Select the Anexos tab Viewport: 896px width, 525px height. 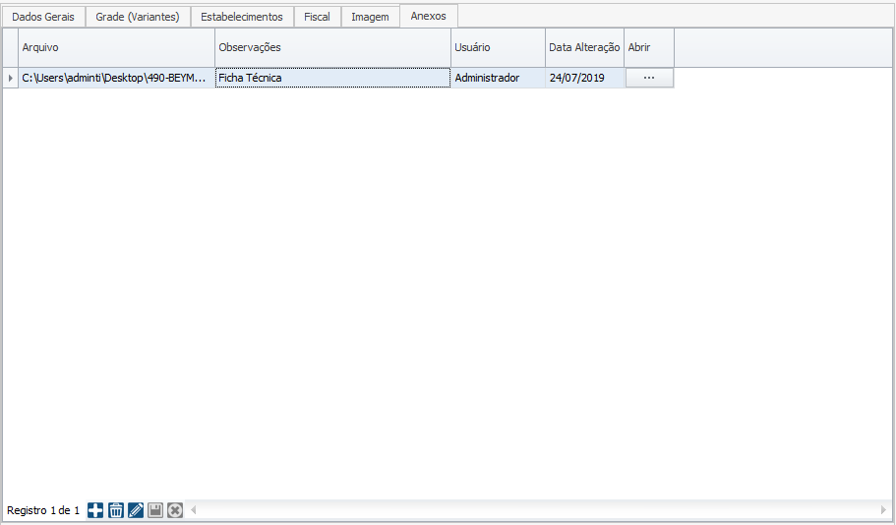pyautogui.click(x=428, y=16)
